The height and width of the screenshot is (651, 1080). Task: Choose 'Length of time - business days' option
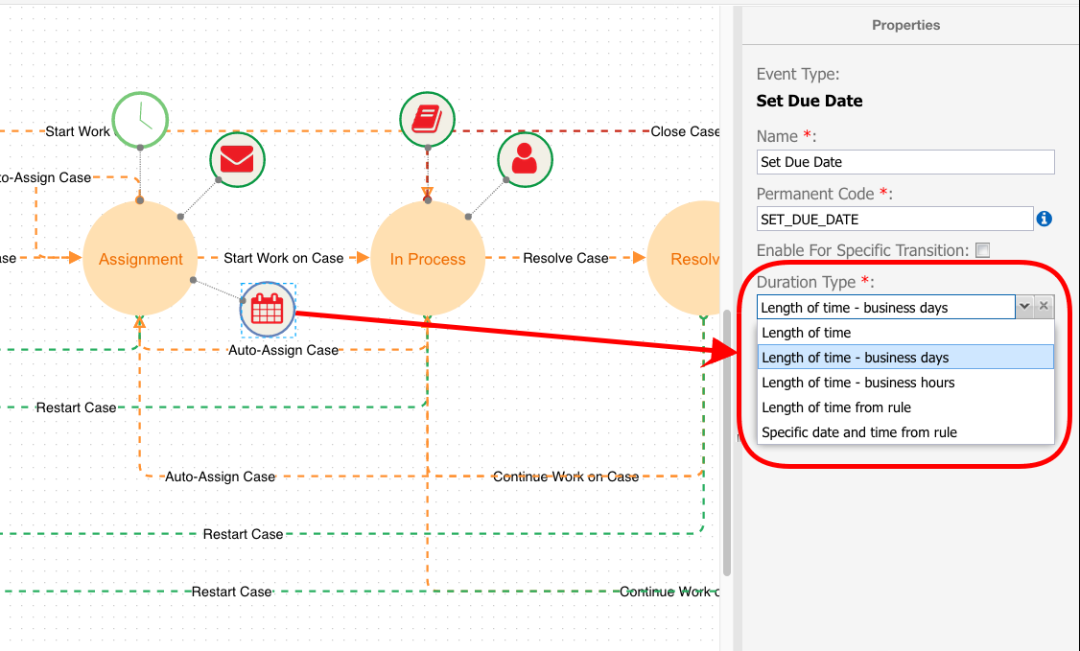(905, 358)
